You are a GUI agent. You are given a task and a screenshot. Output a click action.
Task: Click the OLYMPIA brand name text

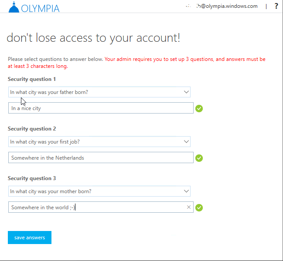coord(40,8)
